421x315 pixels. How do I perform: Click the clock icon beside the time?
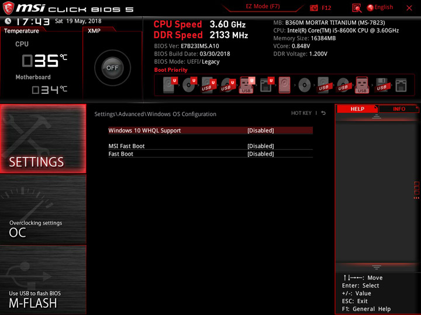pyautogui.click(x=8, y=21)
